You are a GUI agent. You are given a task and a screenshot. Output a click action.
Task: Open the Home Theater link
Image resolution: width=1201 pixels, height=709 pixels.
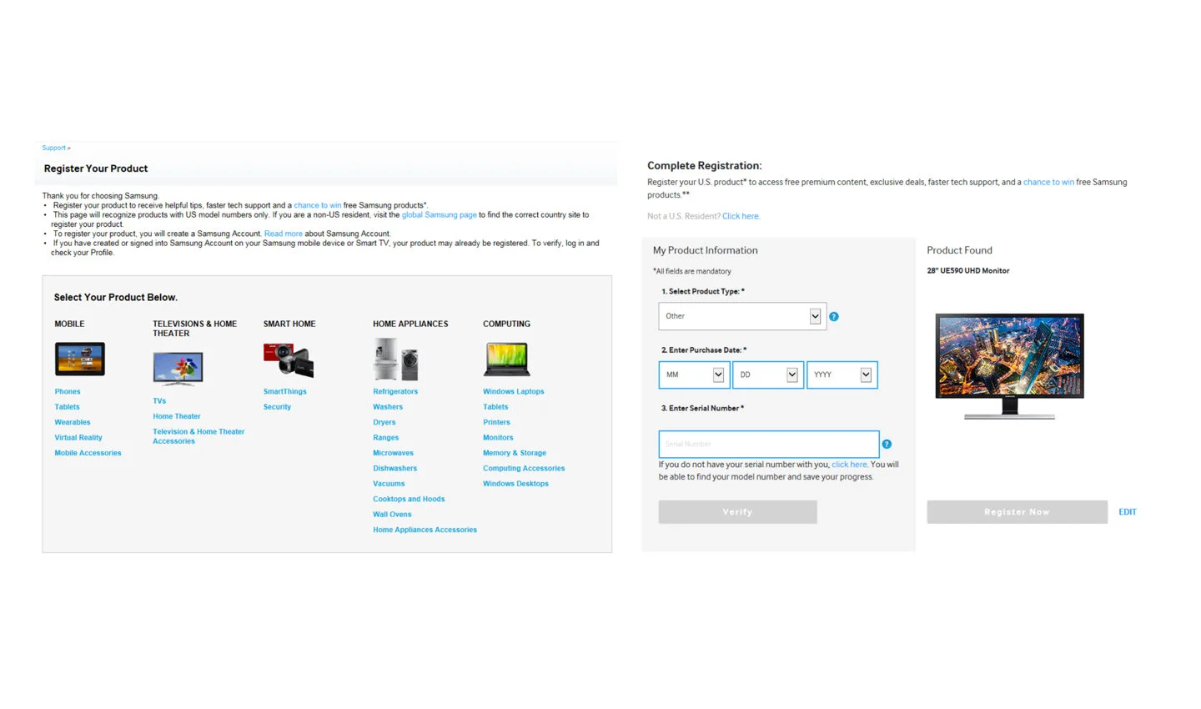pyautogui.click(x=177, y=416)
